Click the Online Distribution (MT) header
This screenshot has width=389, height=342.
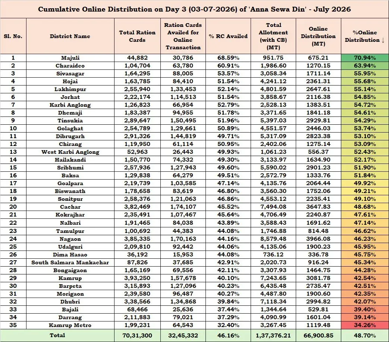[x=318, y=36]
